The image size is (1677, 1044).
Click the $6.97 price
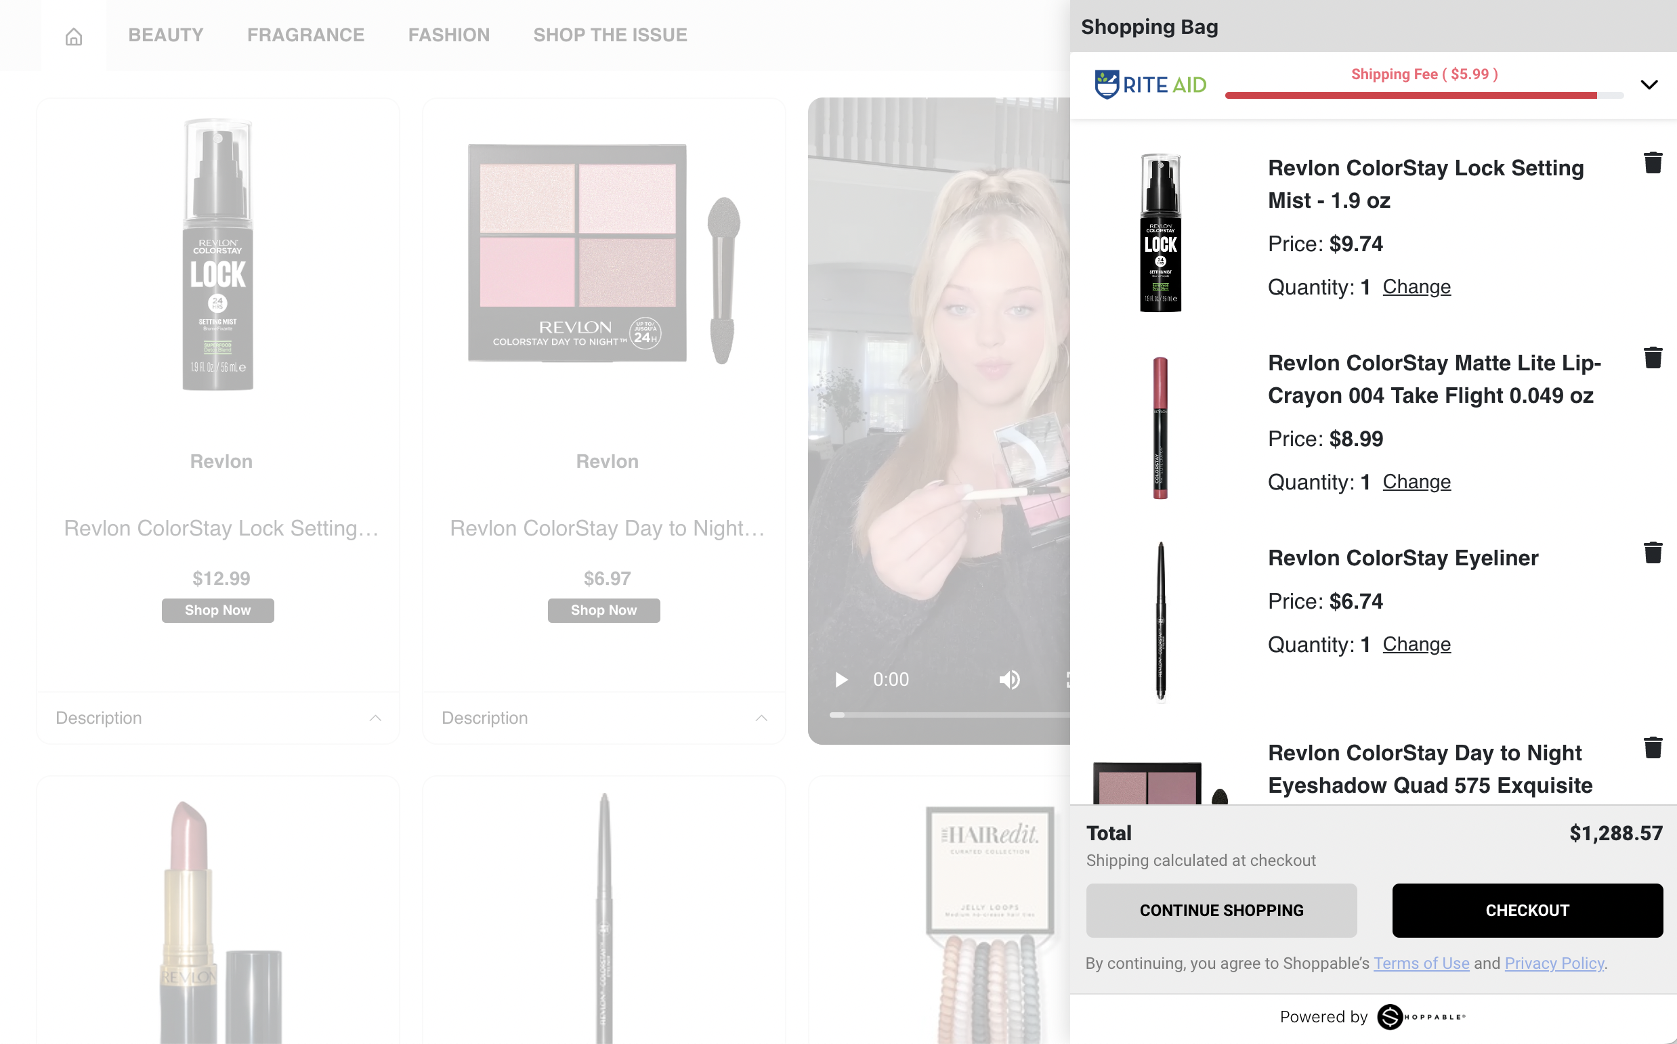(x=607, y=579)
